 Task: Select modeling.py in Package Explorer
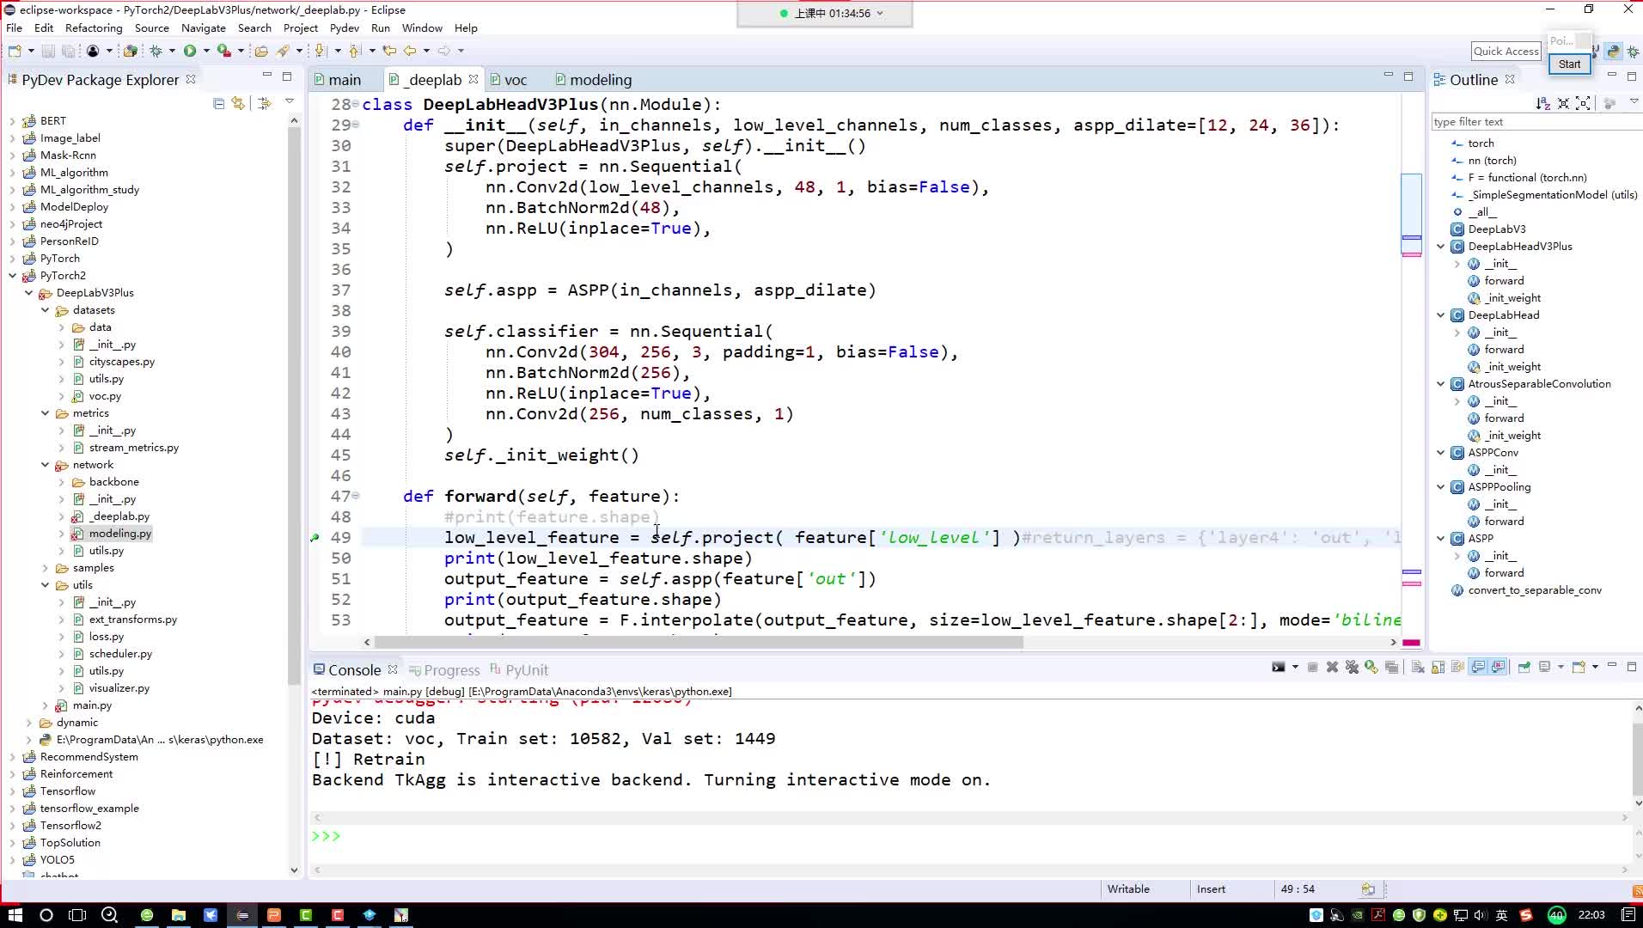pos(119,534)
